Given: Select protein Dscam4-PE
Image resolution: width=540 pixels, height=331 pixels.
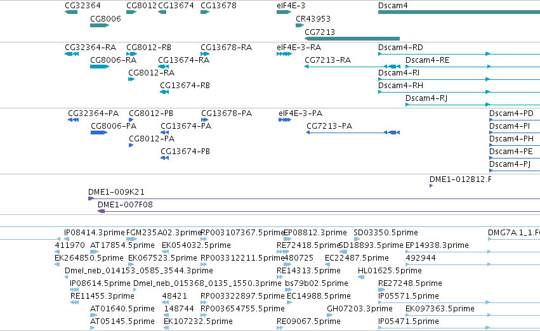Looking at the screenshot, I should click(x=511, y=152).
